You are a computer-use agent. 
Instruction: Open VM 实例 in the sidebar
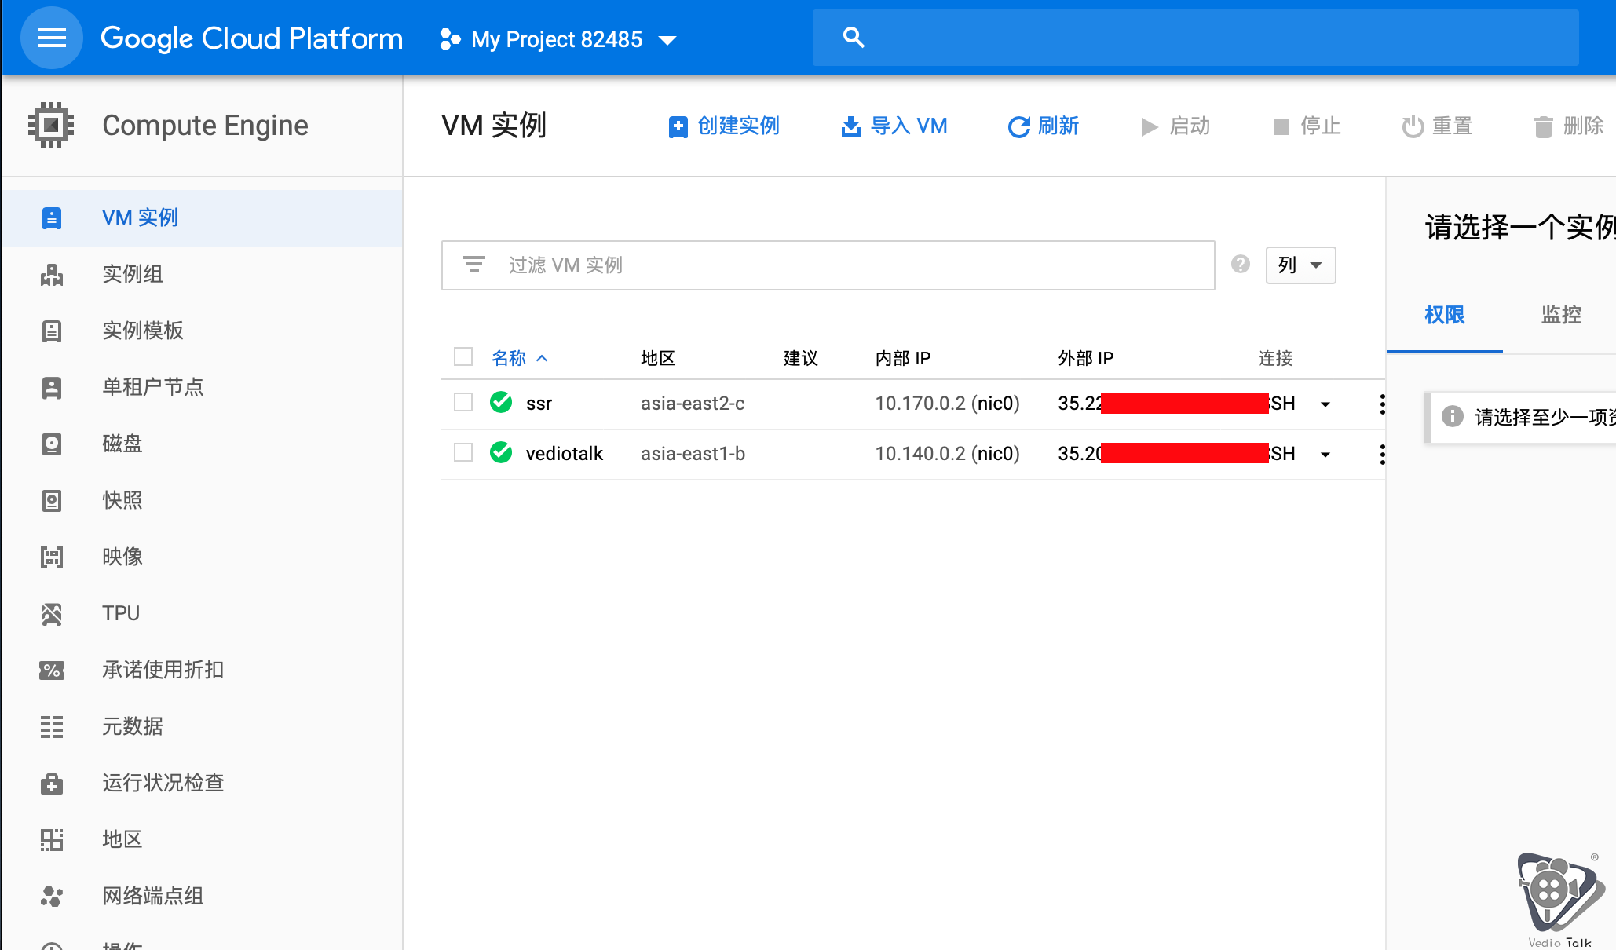pos(203,217)
